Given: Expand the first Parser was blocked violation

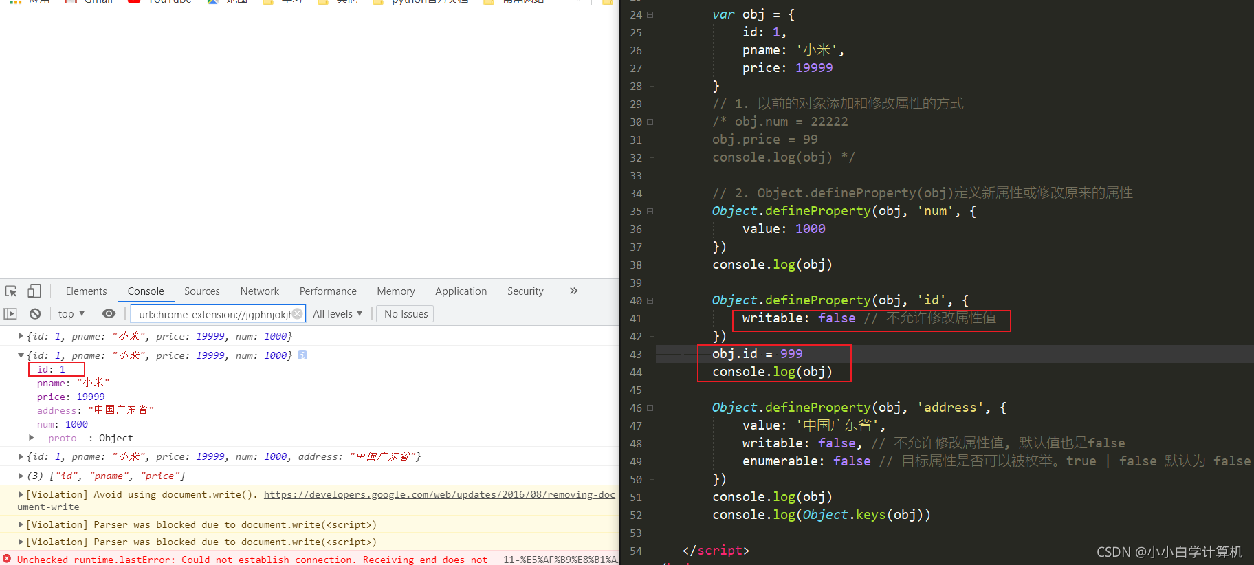Looking at the screenshot, I should (21, 524).
